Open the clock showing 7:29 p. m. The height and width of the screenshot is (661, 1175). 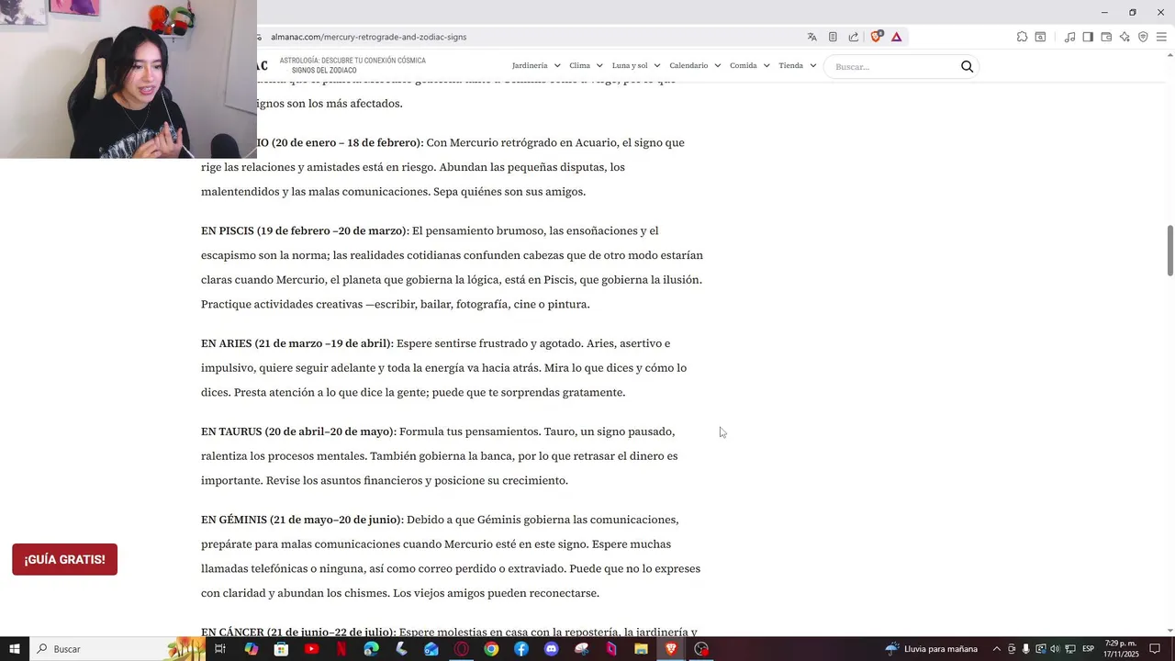1122,649
